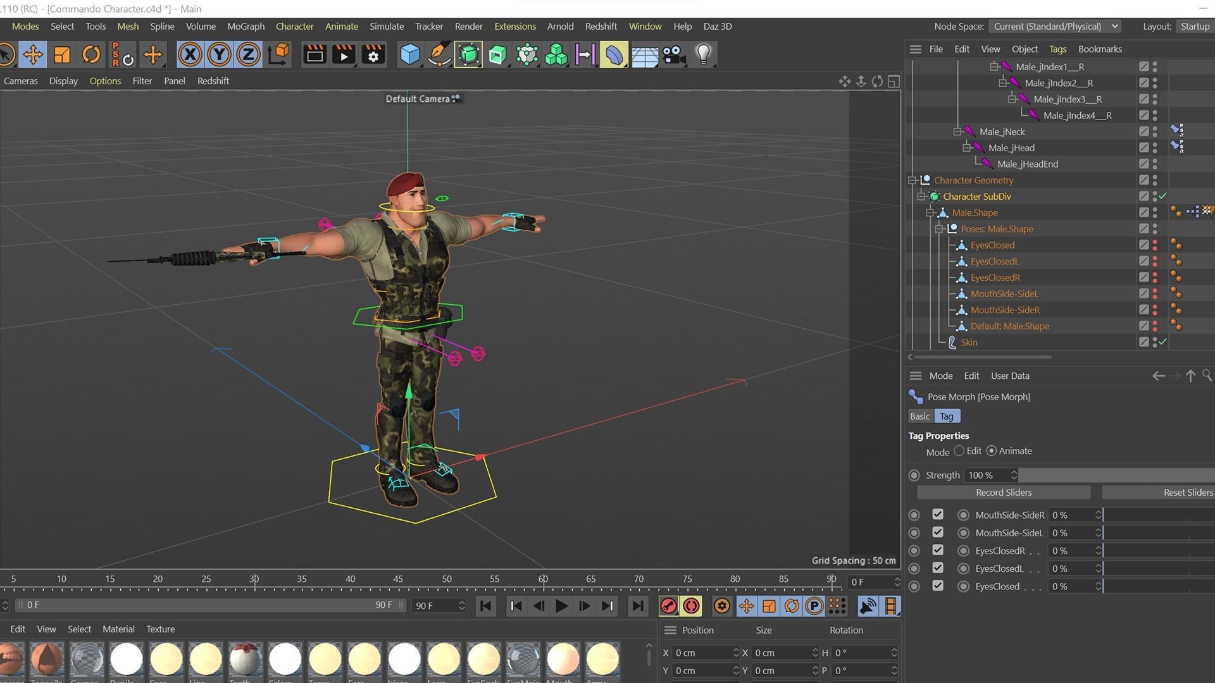
Task: Toggle Z-axis lock
Action: [x=248, y=54]
